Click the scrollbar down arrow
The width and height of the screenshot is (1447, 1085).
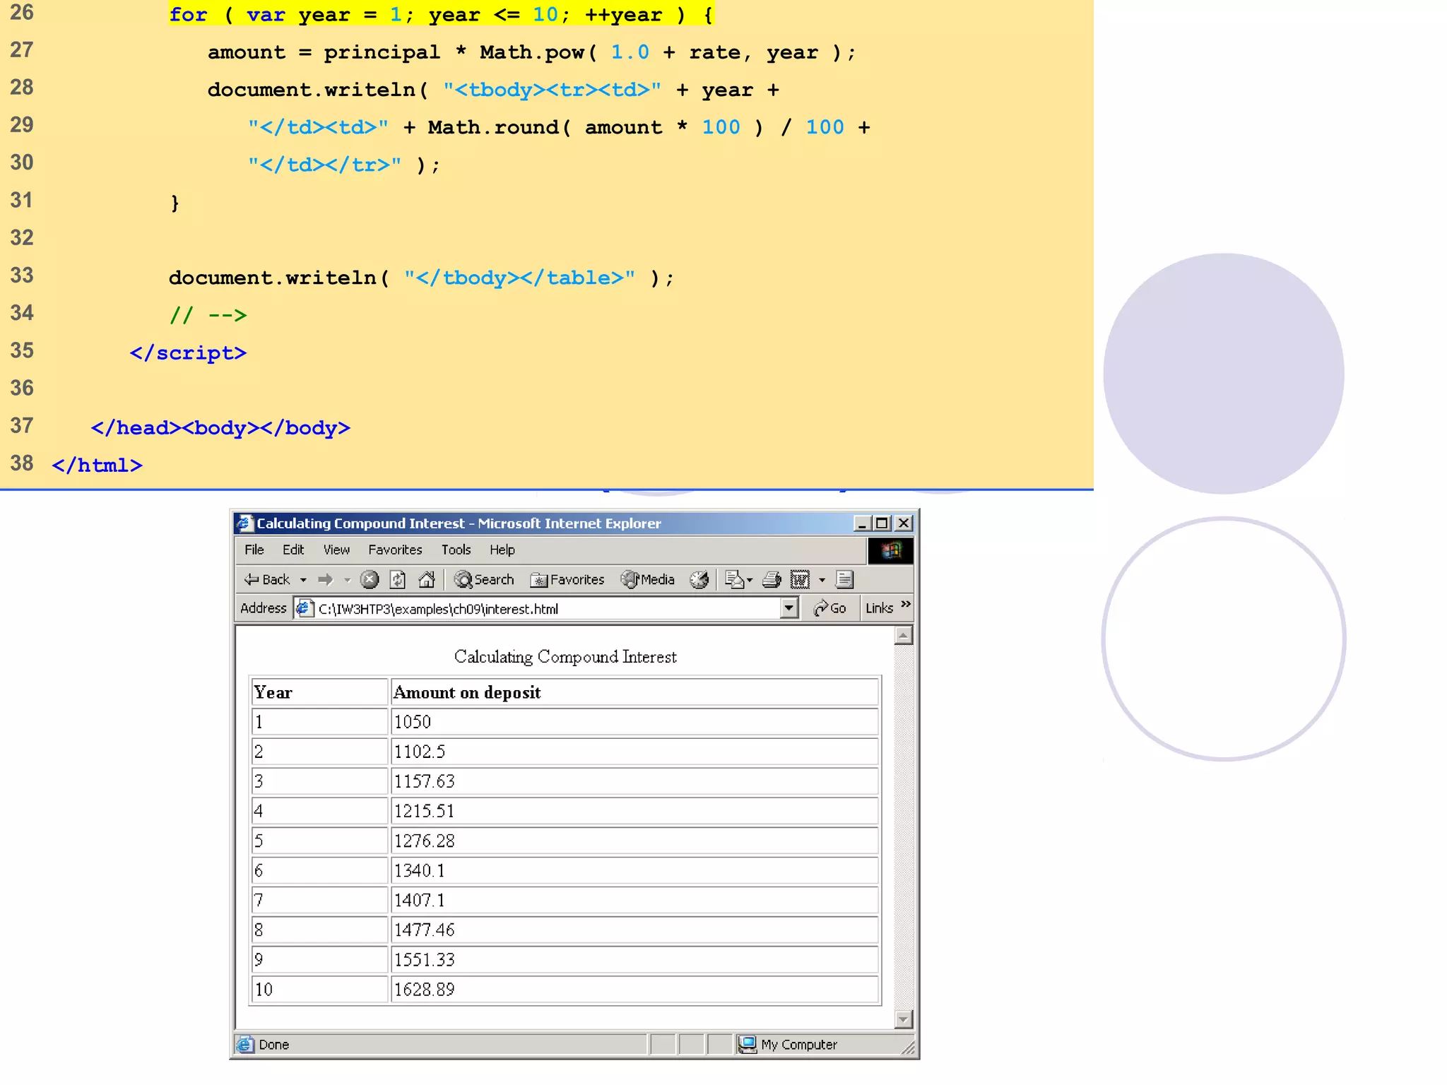click(x=903, y=1019)
